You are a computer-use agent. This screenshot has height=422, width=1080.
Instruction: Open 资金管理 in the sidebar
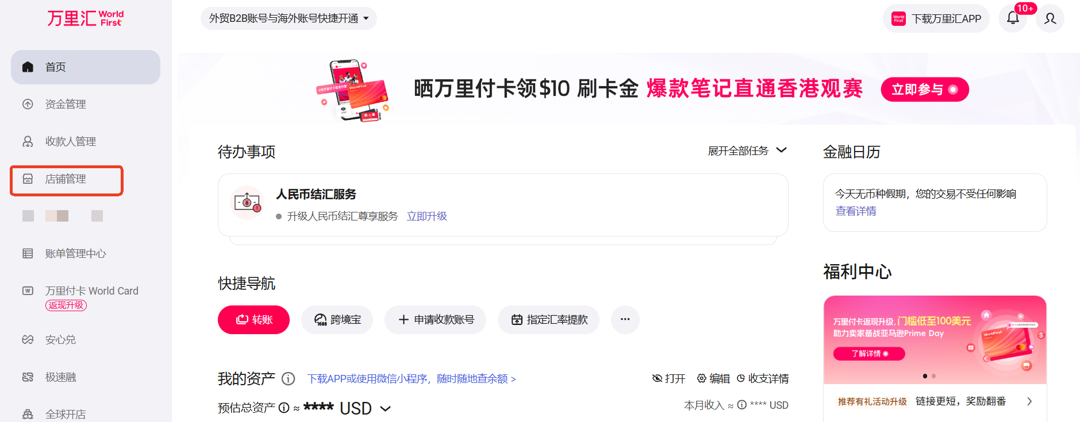66,104
